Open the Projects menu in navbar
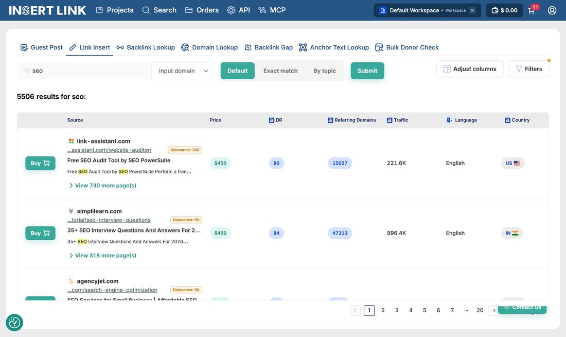 [x=115, y=10]
